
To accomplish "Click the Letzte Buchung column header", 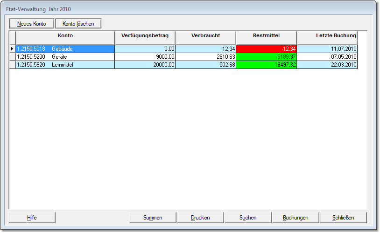I will coord(327,36).
